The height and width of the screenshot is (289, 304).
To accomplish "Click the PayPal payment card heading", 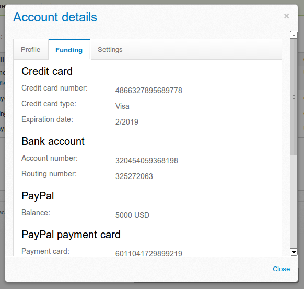I will pos(71,235).
